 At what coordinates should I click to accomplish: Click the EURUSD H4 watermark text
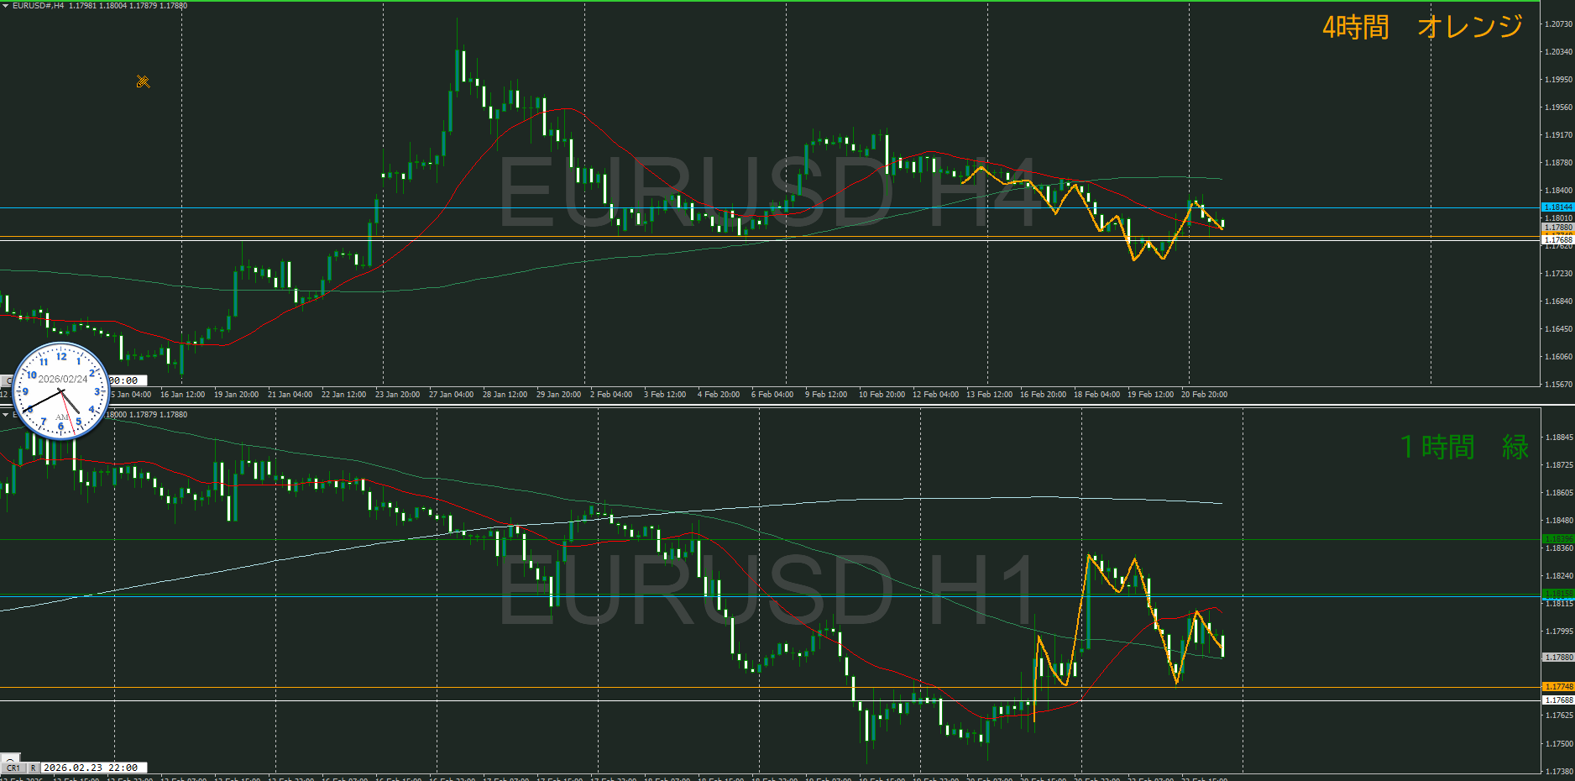coord(768,193)
